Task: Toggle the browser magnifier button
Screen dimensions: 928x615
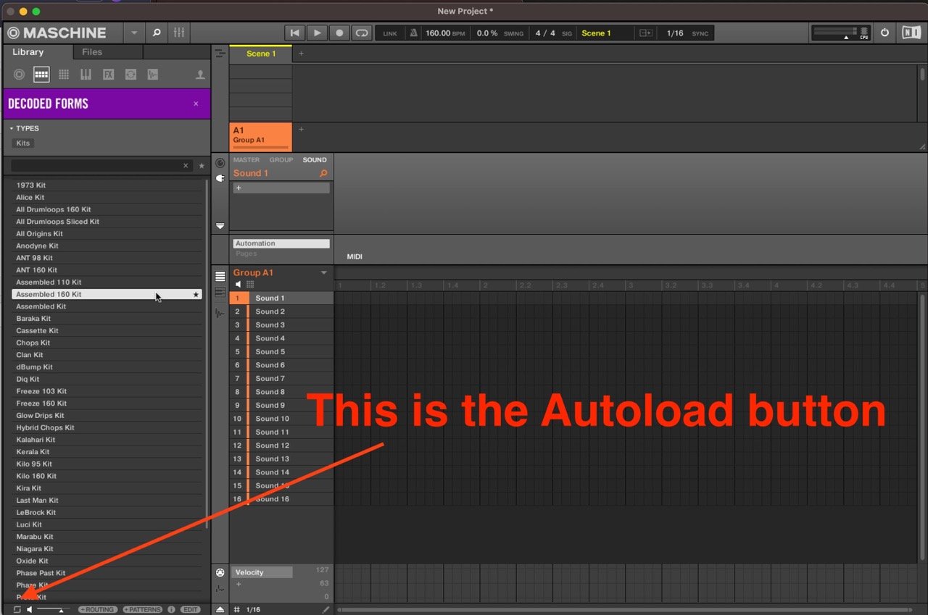Action: pyautogui.click(x=156, y=33)
